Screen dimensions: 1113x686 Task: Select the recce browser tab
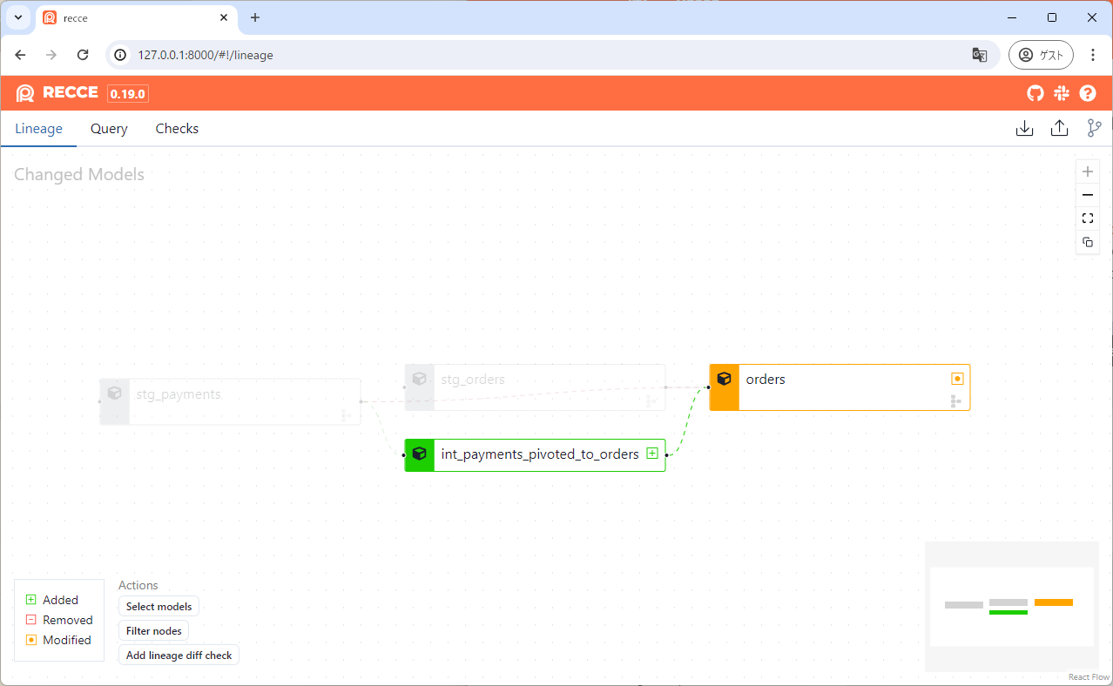tap(137, 17)
